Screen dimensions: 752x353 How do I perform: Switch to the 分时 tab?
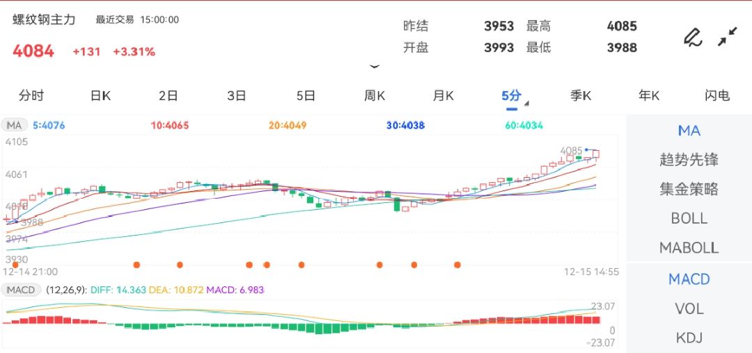31,96
